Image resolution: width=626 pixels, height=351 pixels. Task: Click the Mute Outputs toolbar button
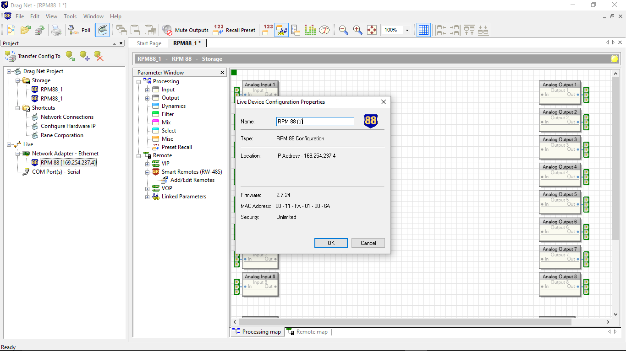(186, 30)
